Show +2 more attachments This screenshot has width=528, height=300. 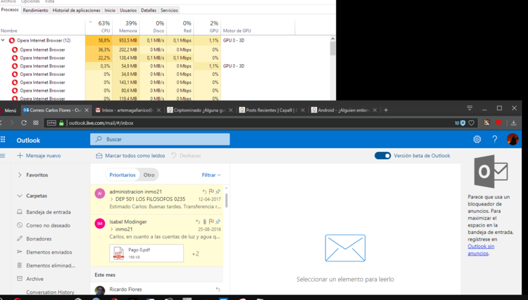[x=195, y=254]
